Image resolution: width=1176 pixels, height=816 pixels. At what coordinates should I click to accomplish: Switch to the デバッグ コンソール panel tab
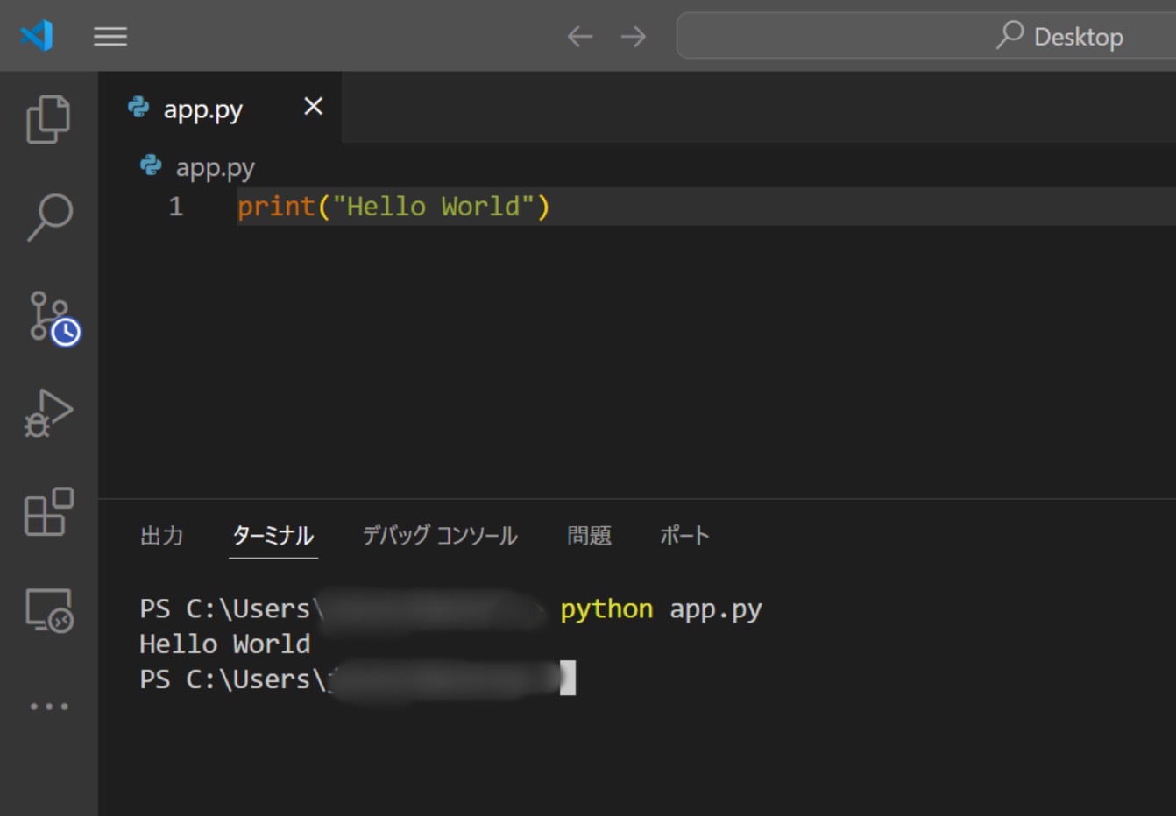439,536
